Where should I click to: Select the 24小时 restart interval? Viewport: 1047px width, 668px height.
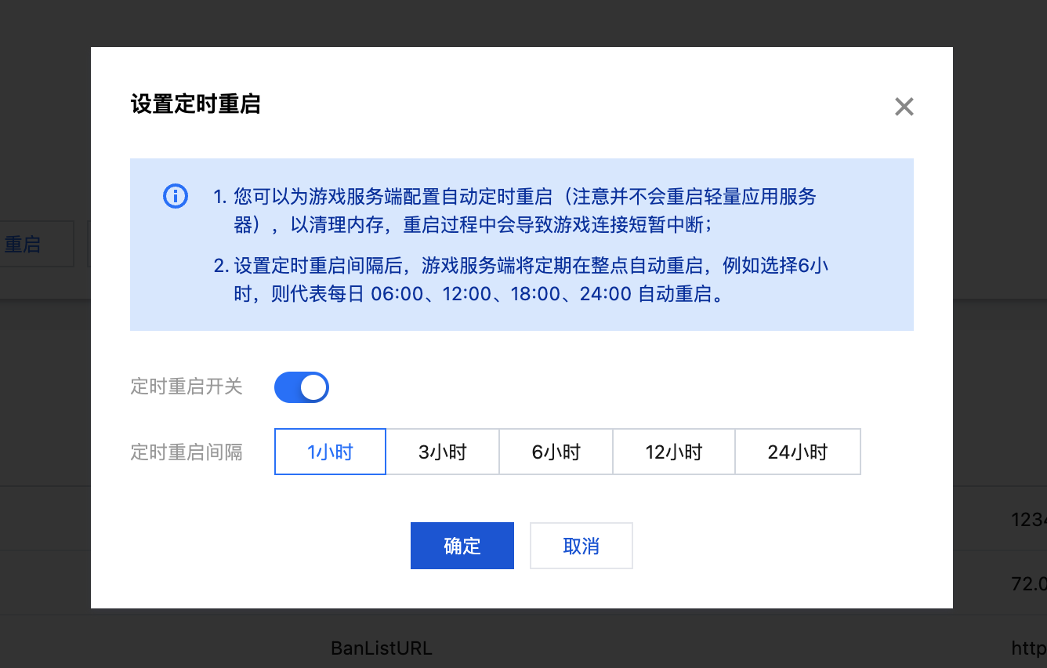tap(797, 452)
